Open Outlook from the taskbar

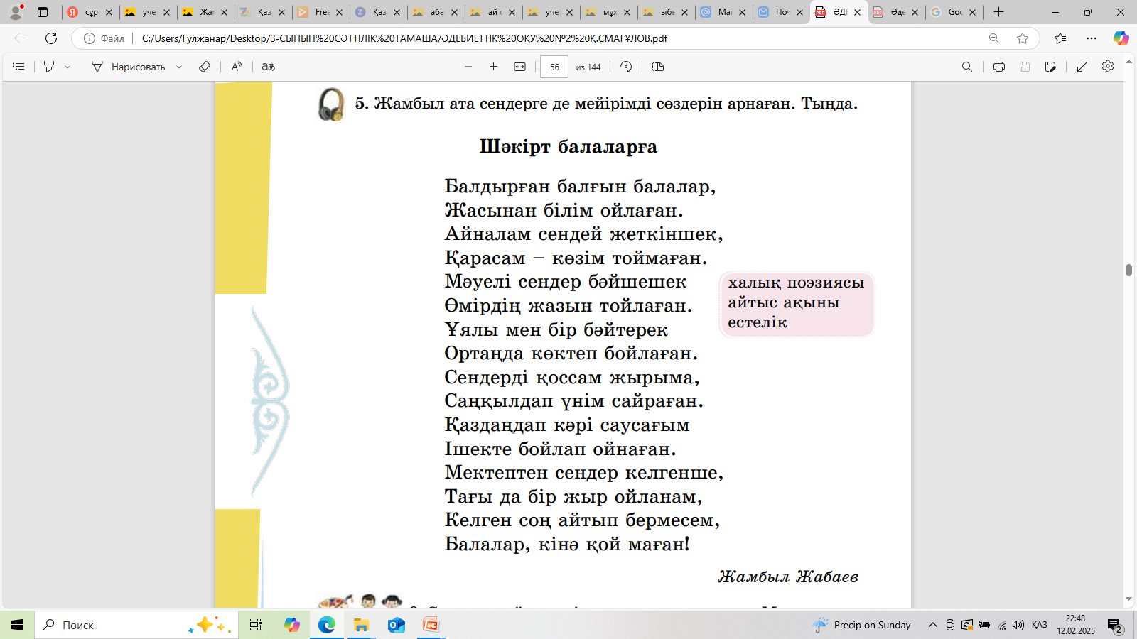397,625
